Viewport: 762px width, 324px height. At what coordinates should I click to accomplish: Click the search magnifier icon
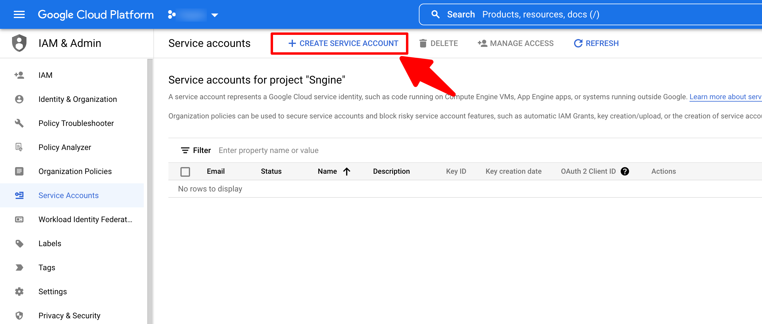[435, 14]
